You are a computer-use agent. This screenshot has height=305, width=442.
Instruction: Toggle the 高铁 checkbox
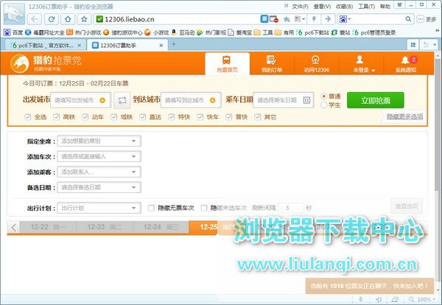point(57,116)
